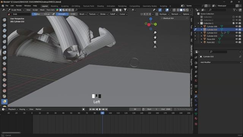Image resolution: width=243 pixels, height=137 pixels.
Task: Select solid viewport shading mode
Action: [181, 10]
